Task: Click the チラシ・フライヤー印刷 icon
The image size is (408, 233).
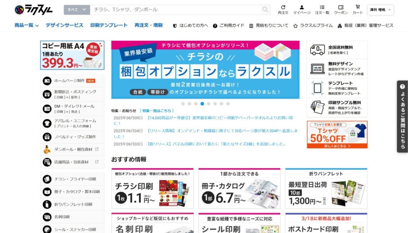Action: click(47, 179)
